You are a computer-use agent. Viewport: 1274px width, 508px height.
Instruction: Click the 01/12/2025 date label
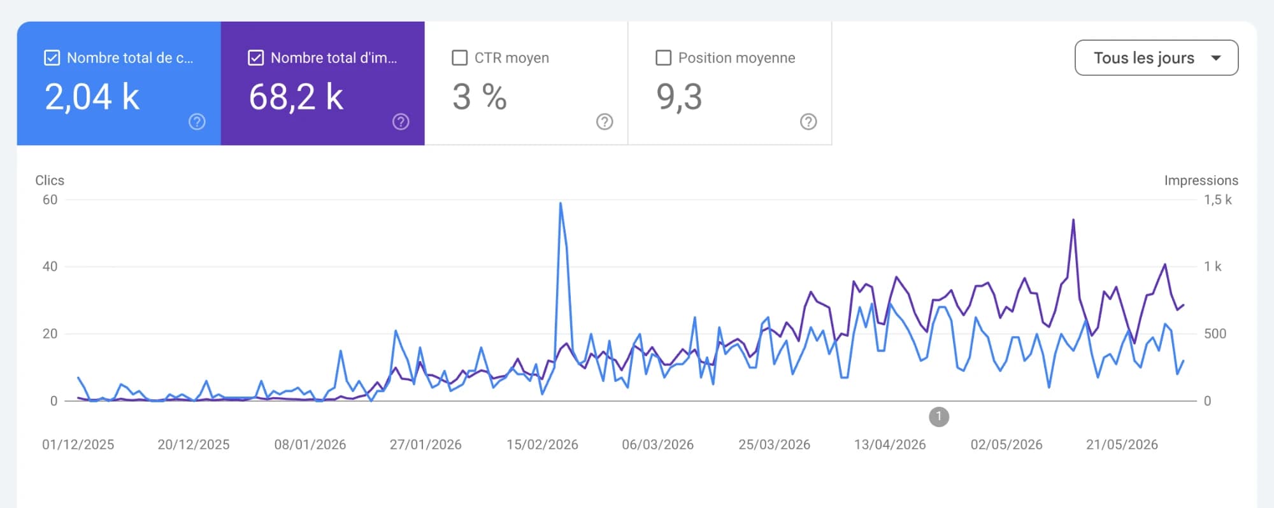(78, 445)
